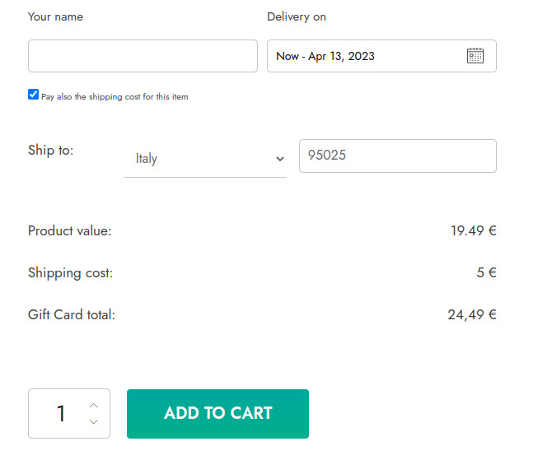This screenshot has height=460, width=538.
Task: Uncheck the pay shipping cost checkbox
Action: click(33, 95)
